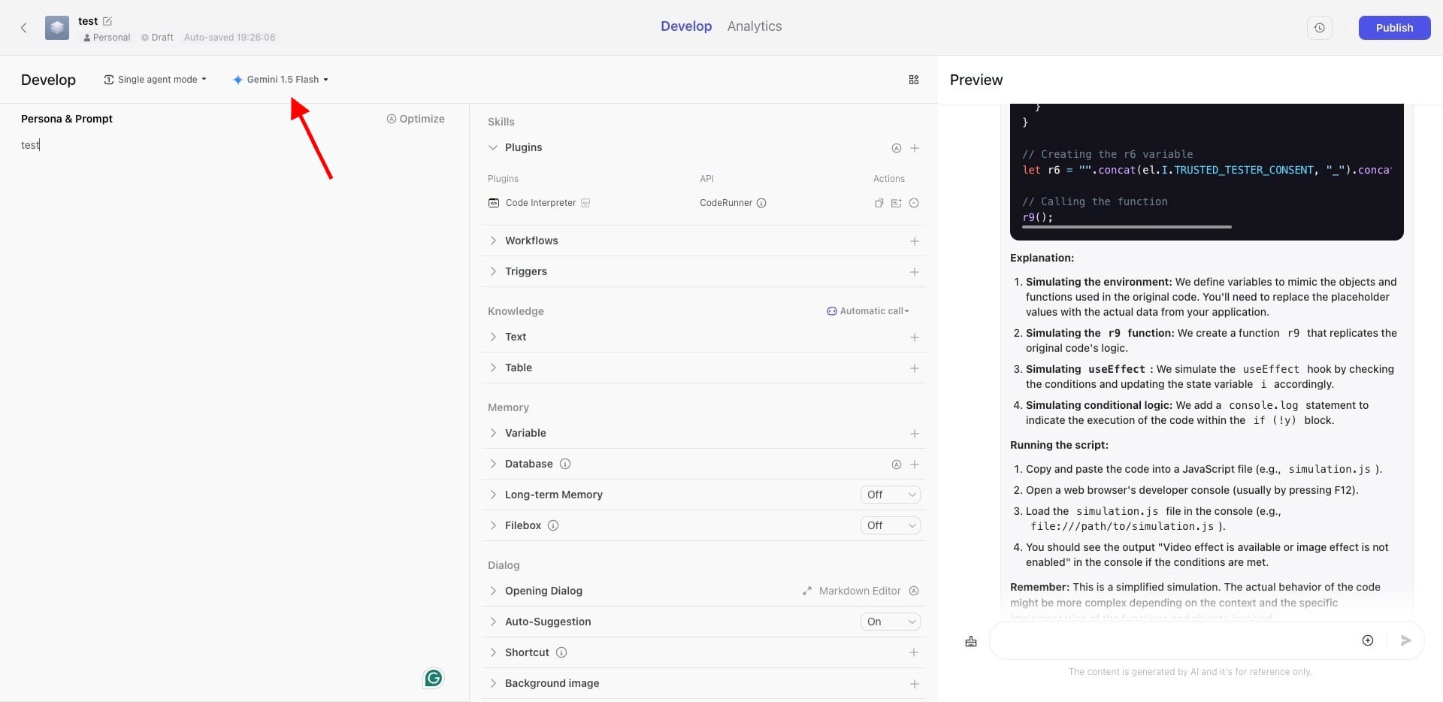Click the Optimize button
The width and height of the screenshot is (1443, 702).
coord(416,119)
